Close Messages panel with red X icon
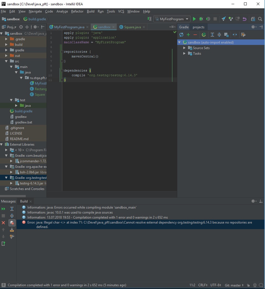The width and height of the screenshot is (265, 289). [x=3, y=223]
